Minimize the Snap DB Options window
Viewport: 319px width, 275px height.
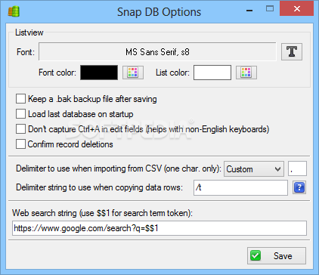point(249,11)
